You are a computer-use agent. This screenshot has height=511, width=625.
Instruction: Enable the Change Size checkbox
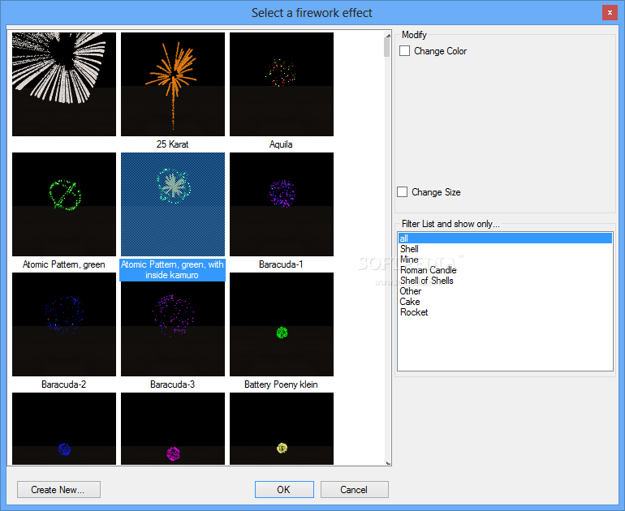[x=402, y=192]
